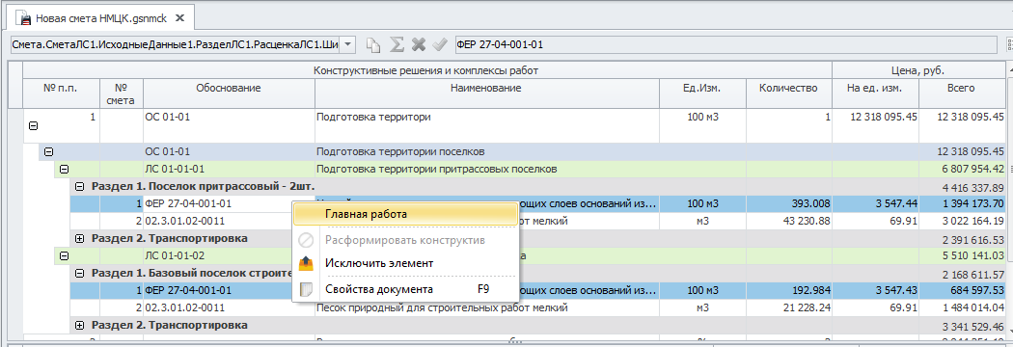Click the gray X cancel icon
This screenshot has height=347, width=1013.
click(x=419, y=44)
